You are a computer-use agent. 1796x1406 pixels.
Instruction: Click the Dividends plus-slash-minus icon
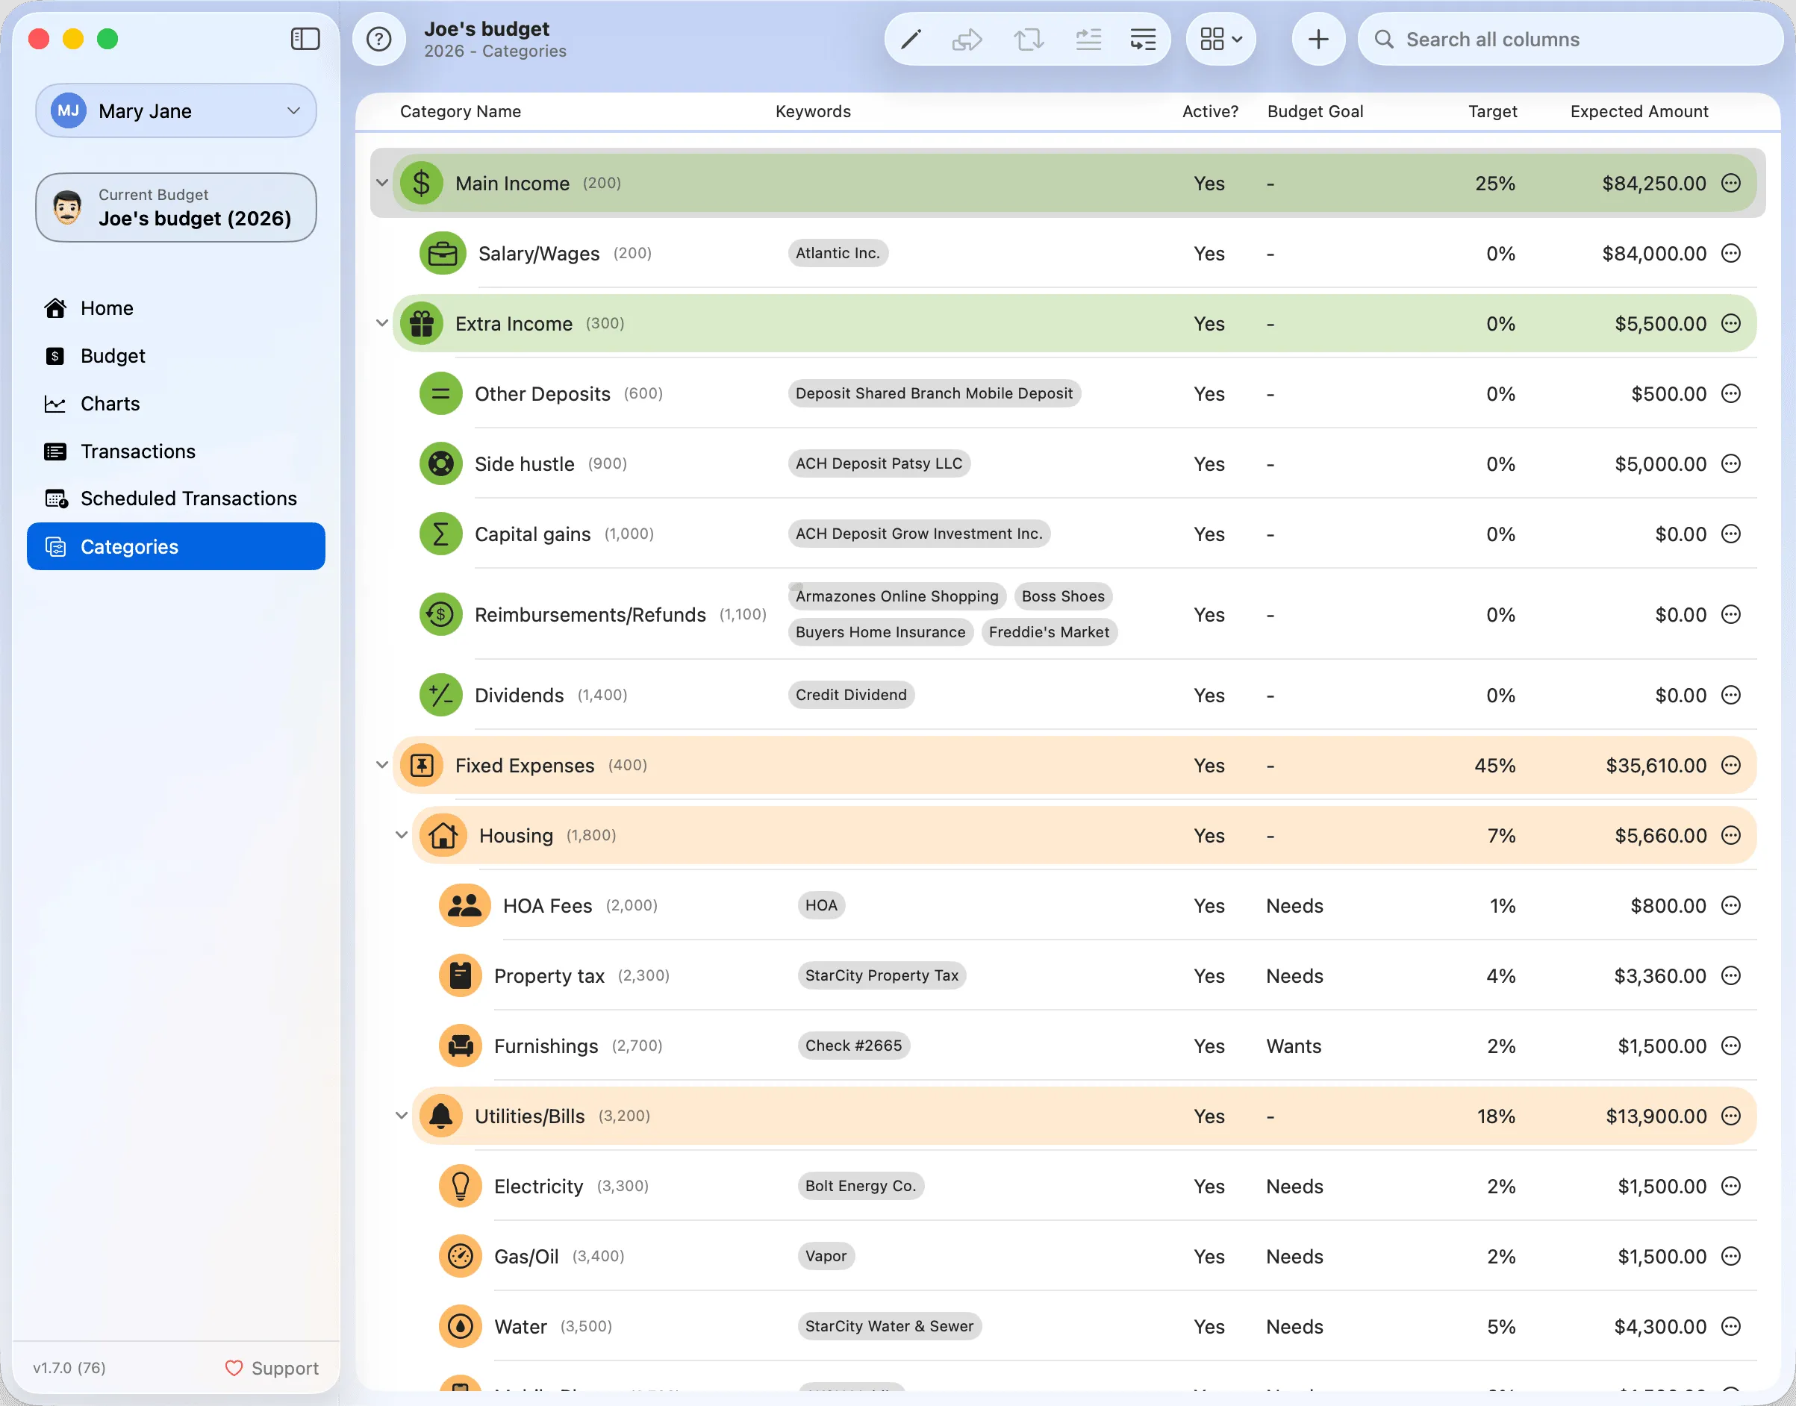pyautogui.click(x=440, y=695)
